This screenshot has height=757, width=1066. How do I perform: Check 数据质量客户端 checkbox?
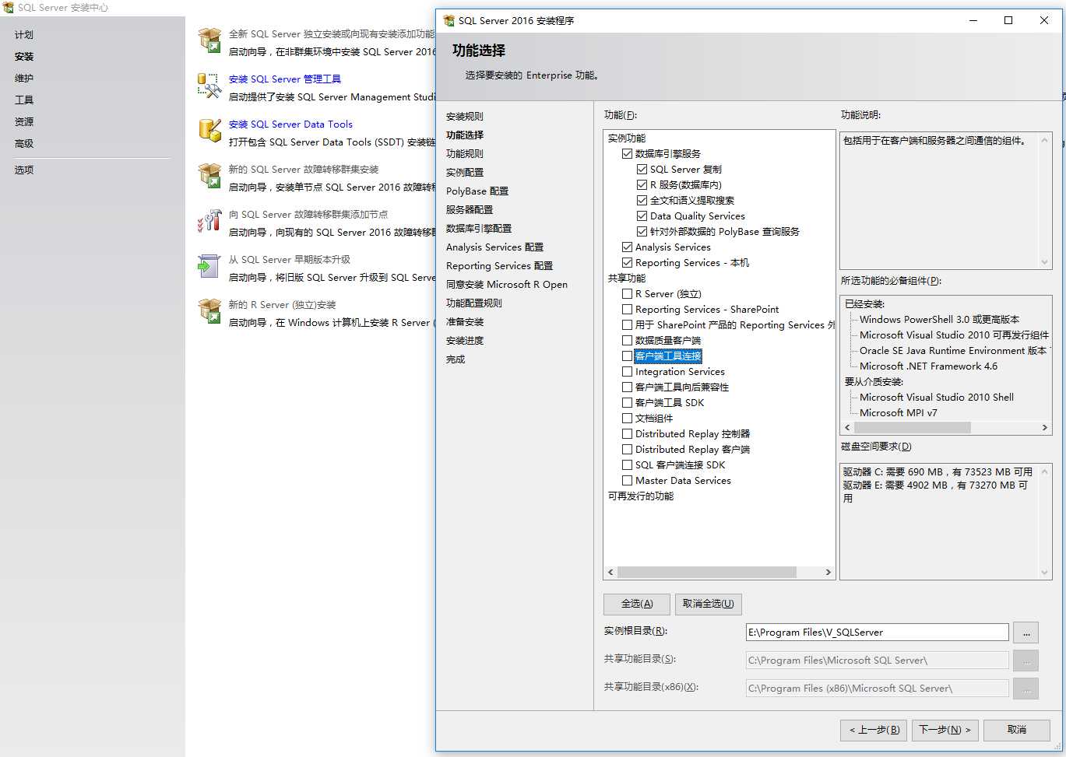[627, 340]
